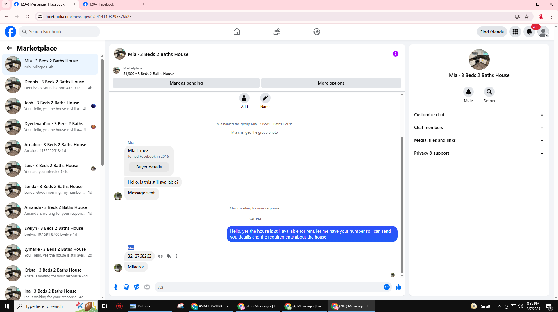558x312 pixels.
Task: Click the Aa message input field
Action: pyautogui.click(x=269, y=287)
